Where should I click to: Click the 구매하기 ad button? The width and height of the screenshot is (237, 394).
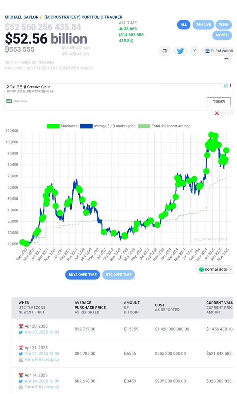pyautogui.click(x=219, y=102)
